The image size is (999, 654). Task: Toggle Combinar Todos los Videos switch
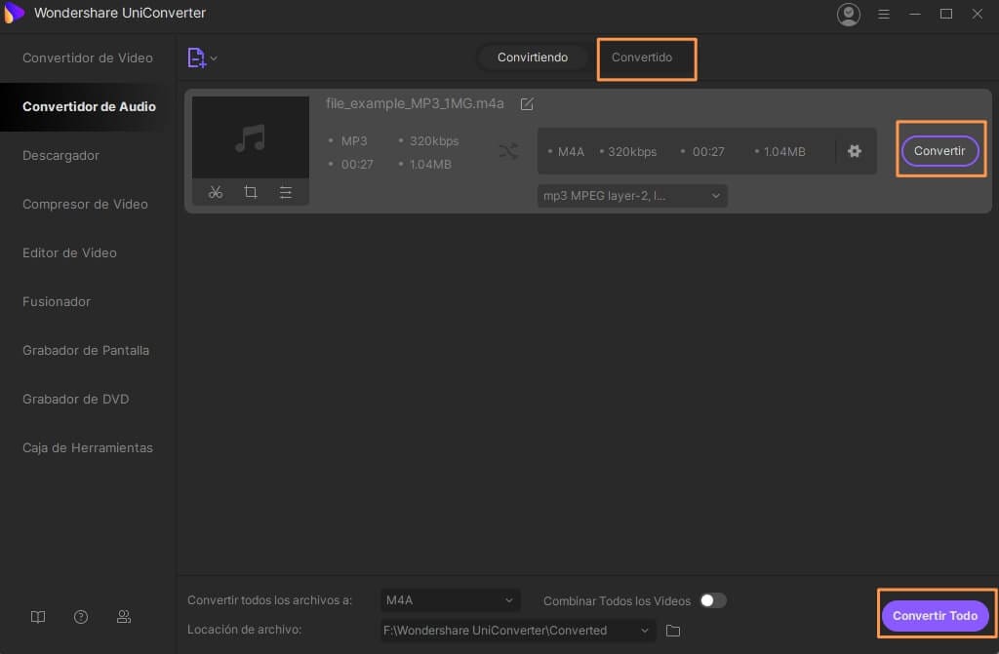tap(713, 600)
